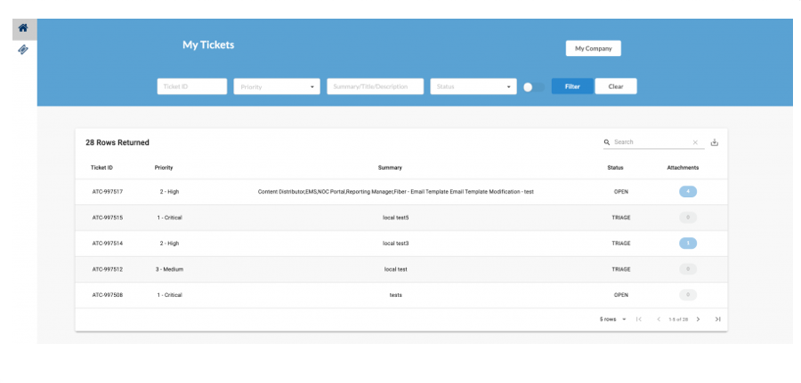This screenshot has height=383, width=801.
Task: Sort by the Status column header
Action: coord(615,167)
